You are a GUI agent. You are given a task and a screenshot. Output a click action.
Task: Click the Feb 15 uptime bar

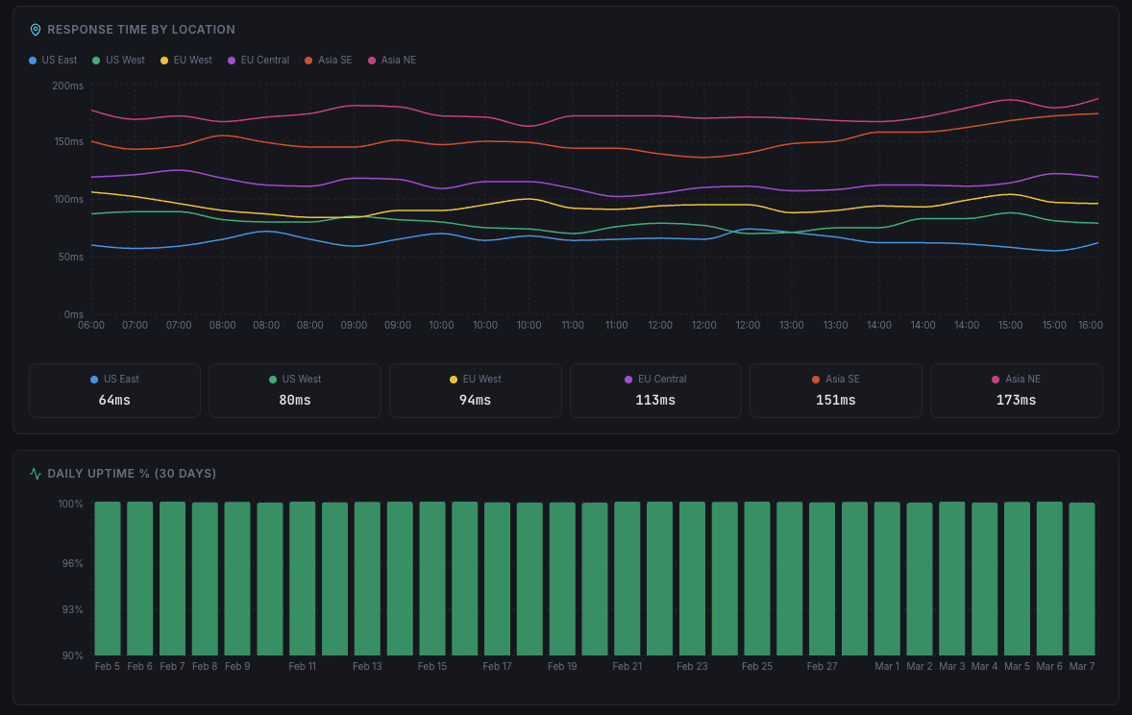(x=432, y=577)
